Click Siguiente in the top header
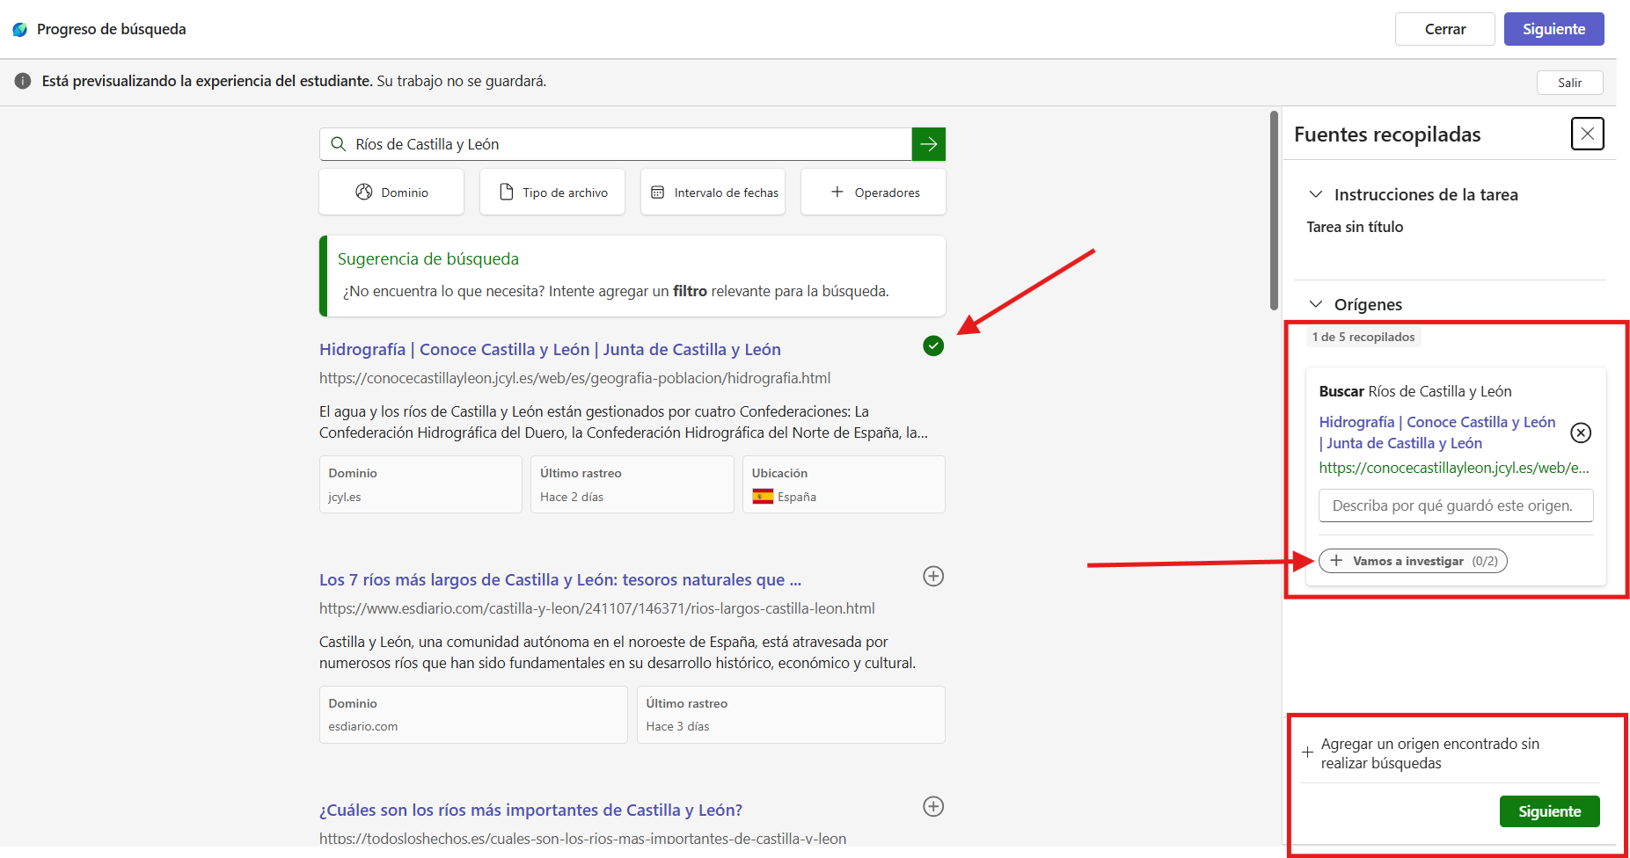 [x=1553, y=29]
